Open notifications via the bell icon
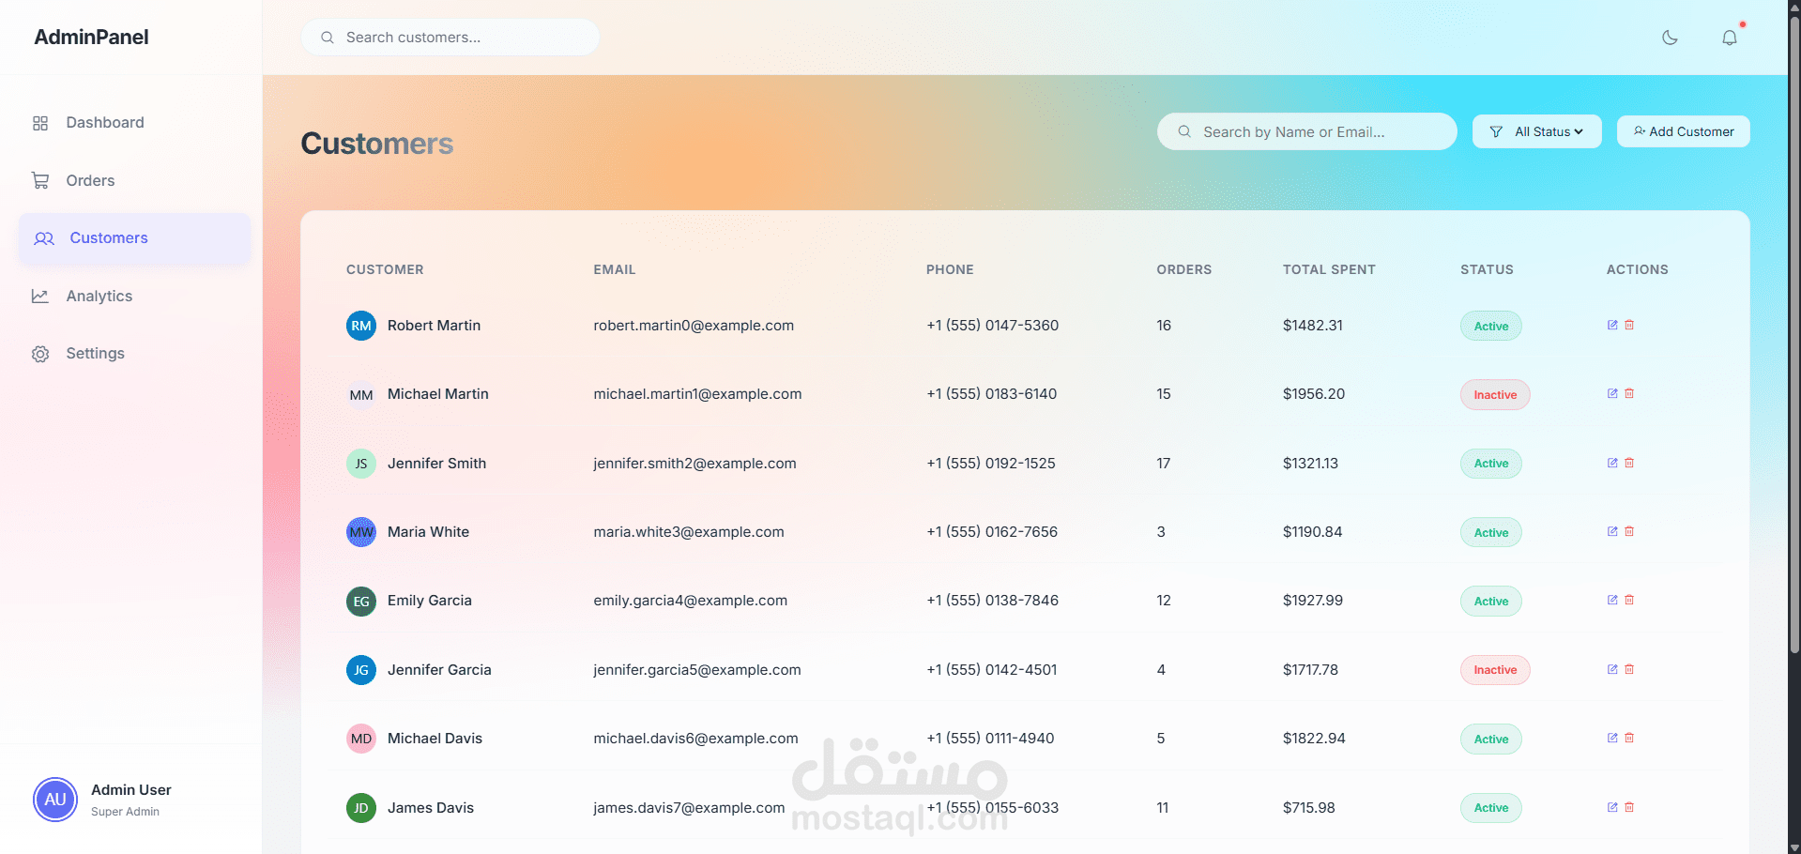The image size is (1801, 854). click(x=1730, y=38)
